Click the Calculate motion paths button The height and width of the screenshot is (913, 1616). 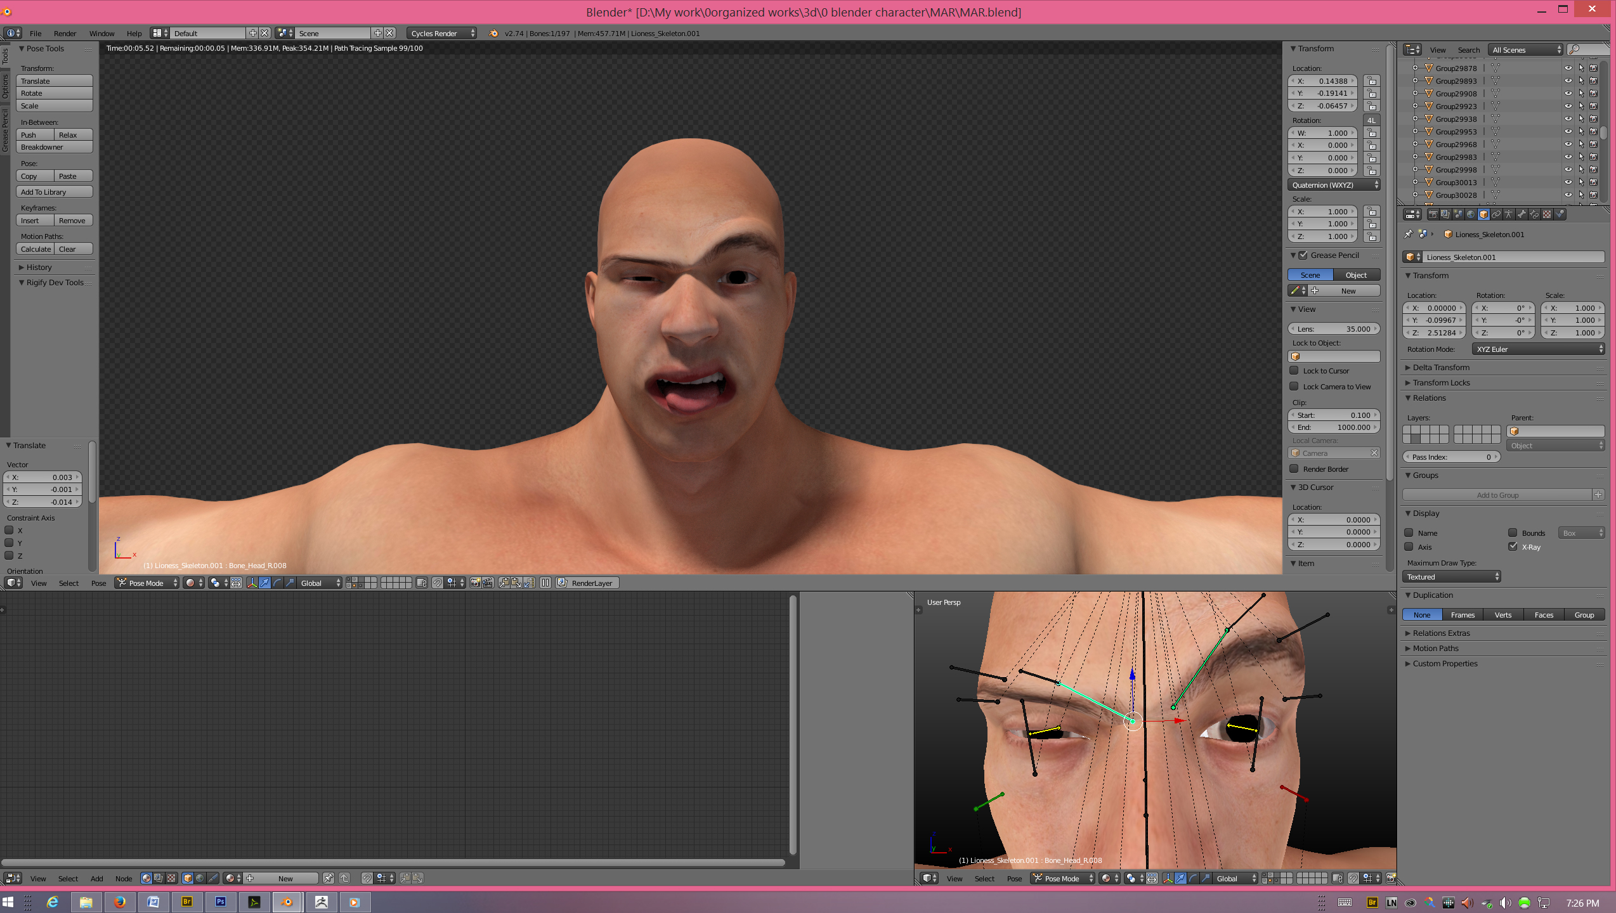(35, 249)
